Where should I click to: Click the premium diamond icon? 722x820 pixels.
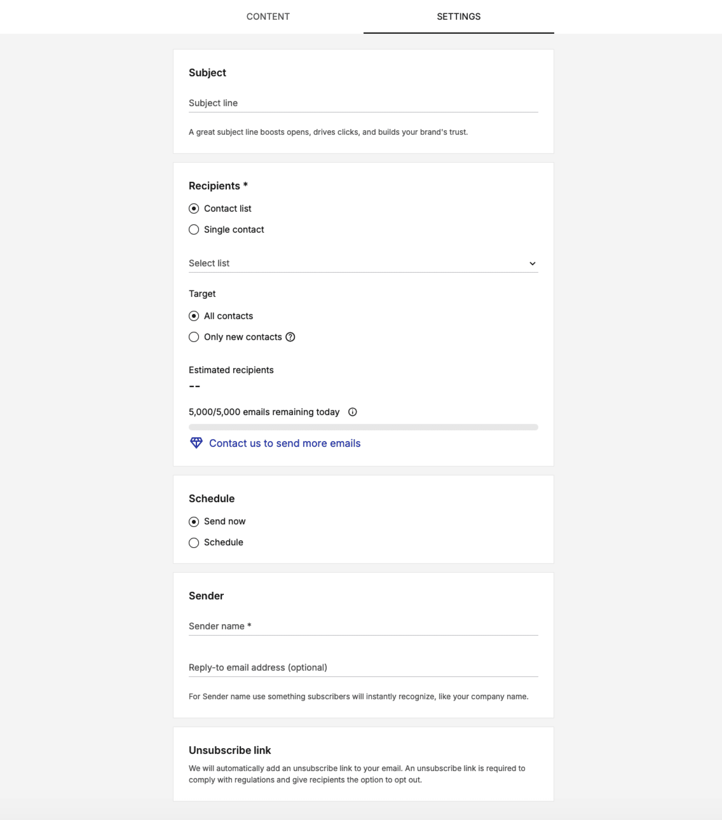[196, 443]
